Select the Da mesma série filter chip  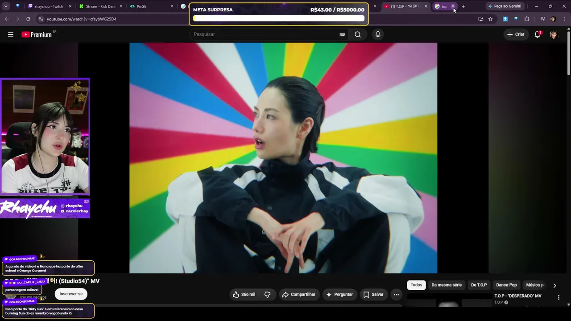click(447, 285)
